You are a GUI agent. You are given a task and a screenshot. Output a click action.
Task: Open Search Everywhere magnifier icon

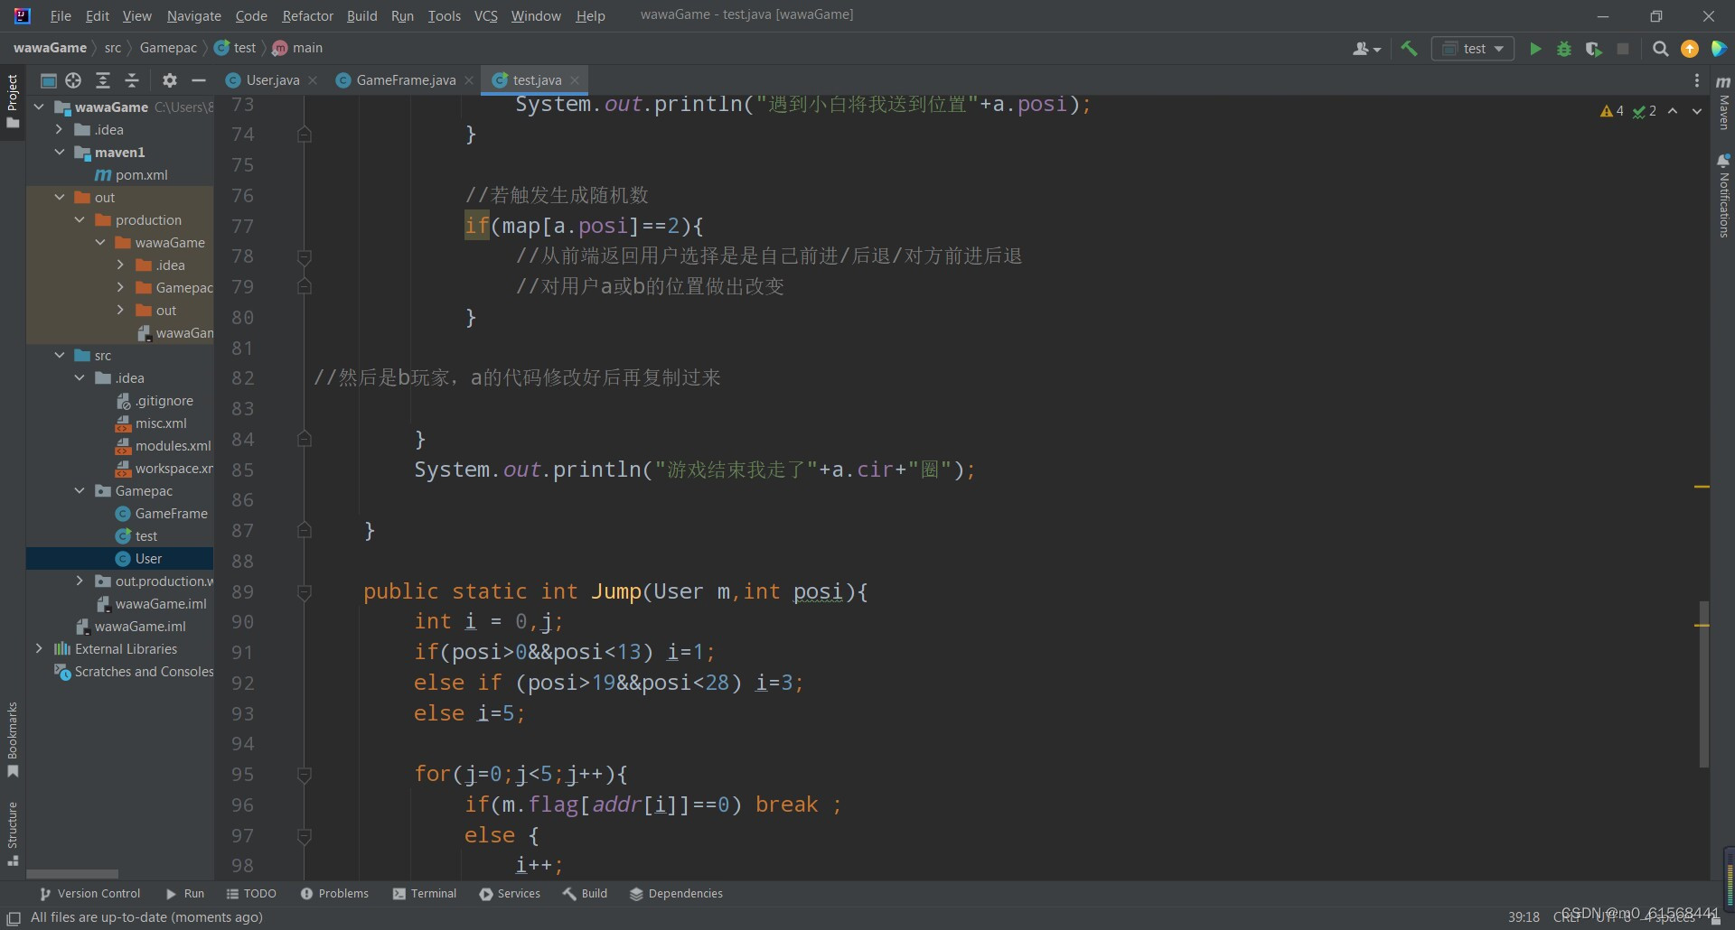point(1660,49)
